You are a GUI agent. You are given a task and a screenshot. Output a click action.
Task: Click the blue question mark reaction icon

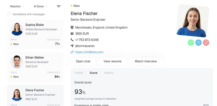pos(198,43)
